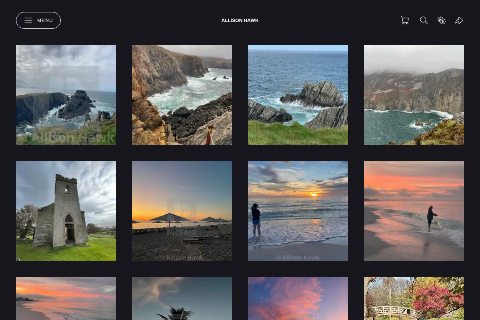Open the woman watching sunset photo
480x320 pixels.
[x=298, y=211]
